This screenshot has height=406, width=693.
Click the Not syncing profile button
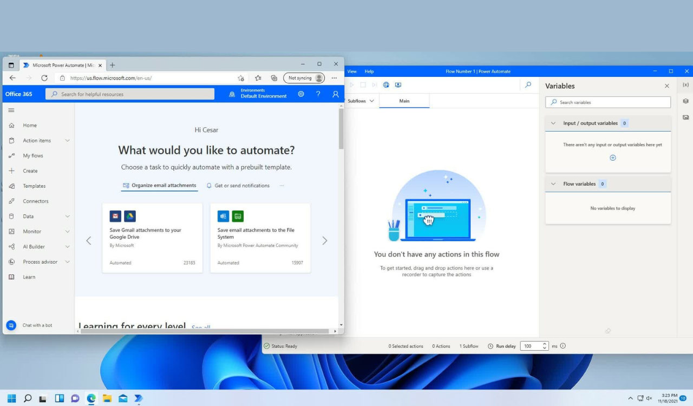point(304,78)
